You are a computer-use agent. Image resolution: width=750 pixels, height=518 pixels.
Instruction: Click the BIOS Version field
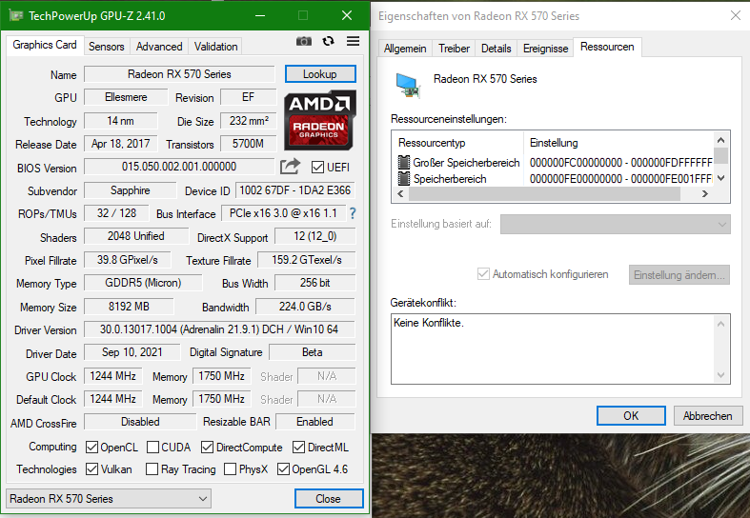pyautogui.click(x=179, y=167)
